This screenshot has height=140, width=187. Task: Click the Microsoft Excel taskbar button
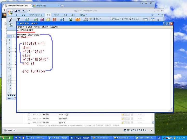click(x=146, y=138)
